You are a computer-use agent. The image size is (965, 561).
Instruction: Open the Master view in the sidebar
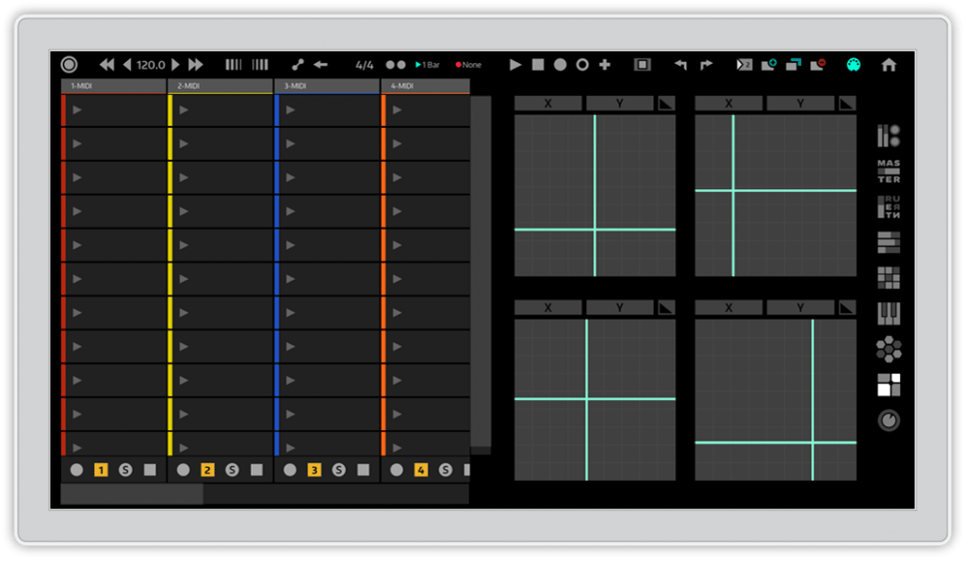point(889,171)
